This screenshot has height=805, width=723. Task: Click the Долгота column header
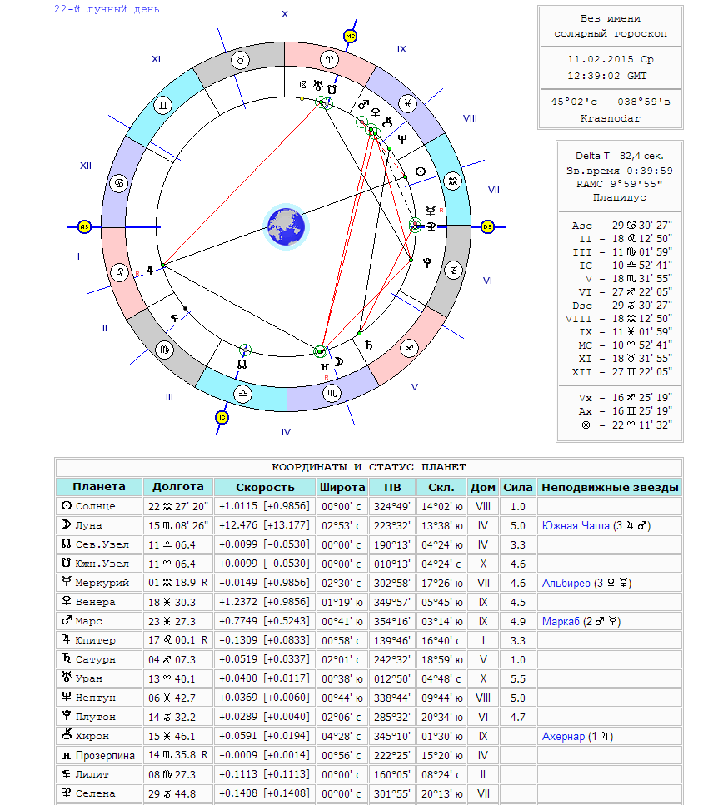click(177, 487)
